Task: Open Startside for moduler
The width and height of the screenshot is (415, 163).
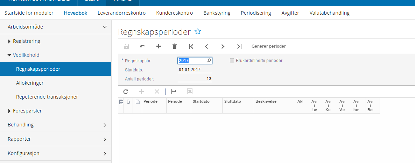Action: tap(29, 13)
